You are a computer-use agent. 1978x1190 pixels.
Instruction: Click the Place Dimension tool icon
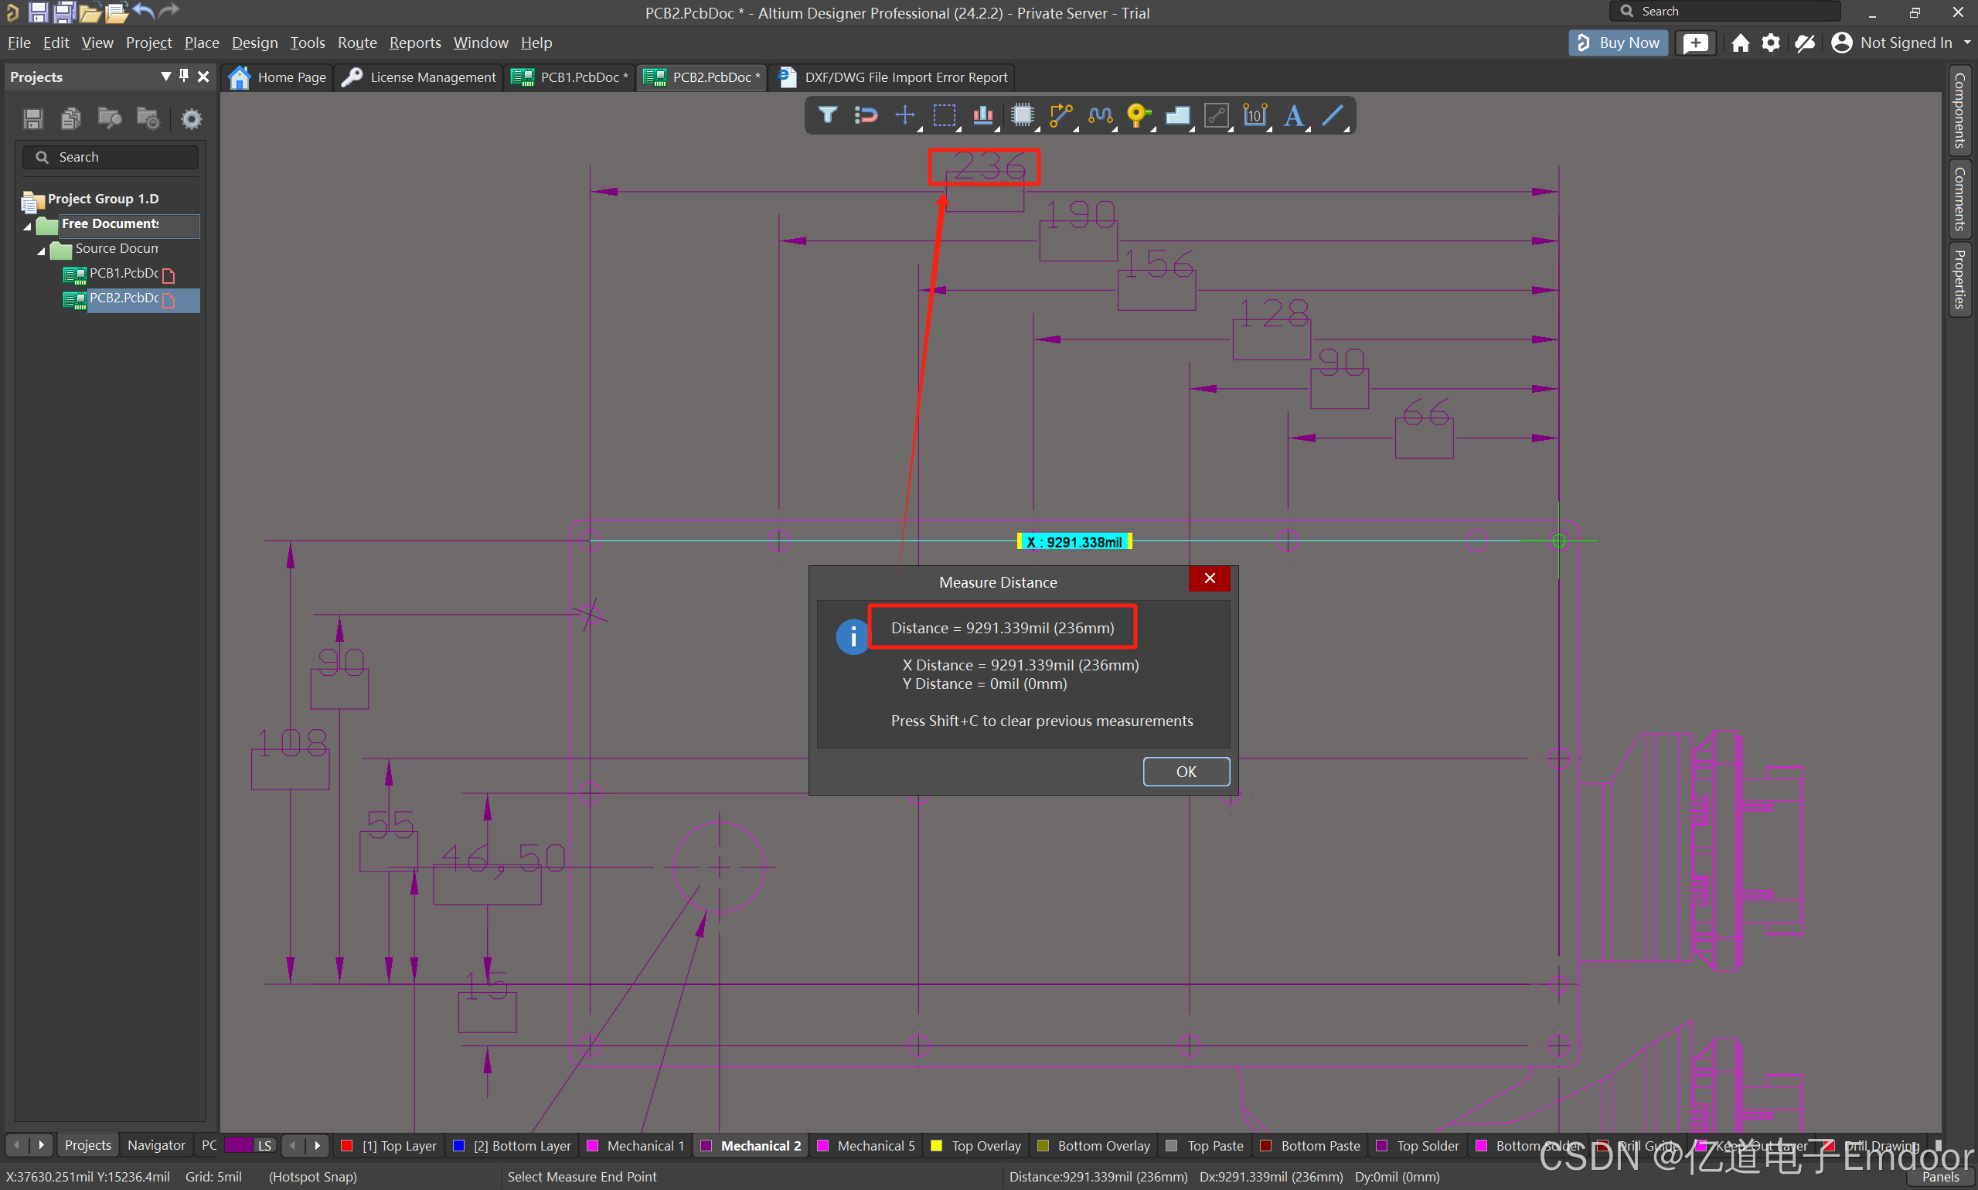click(1255, 115)
